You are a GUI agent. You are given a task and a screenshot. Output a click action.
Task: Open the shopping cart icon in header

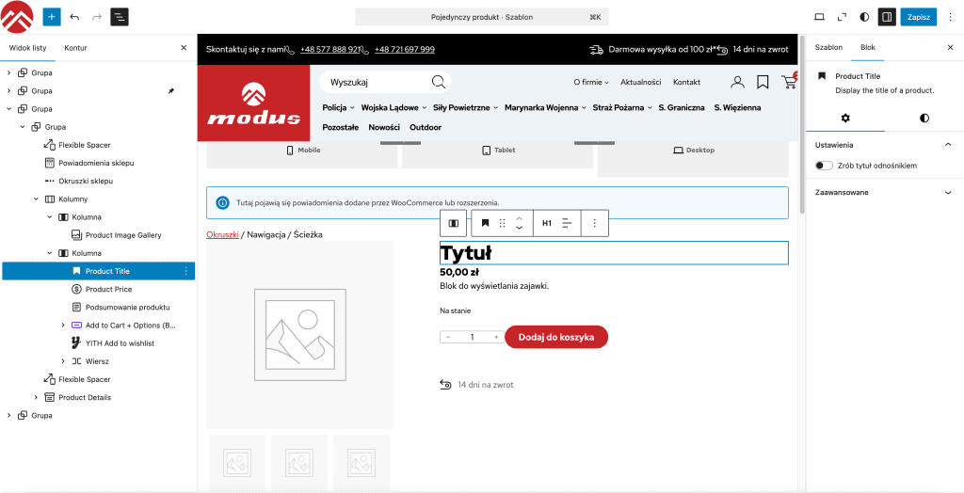[x=788, y=82]
